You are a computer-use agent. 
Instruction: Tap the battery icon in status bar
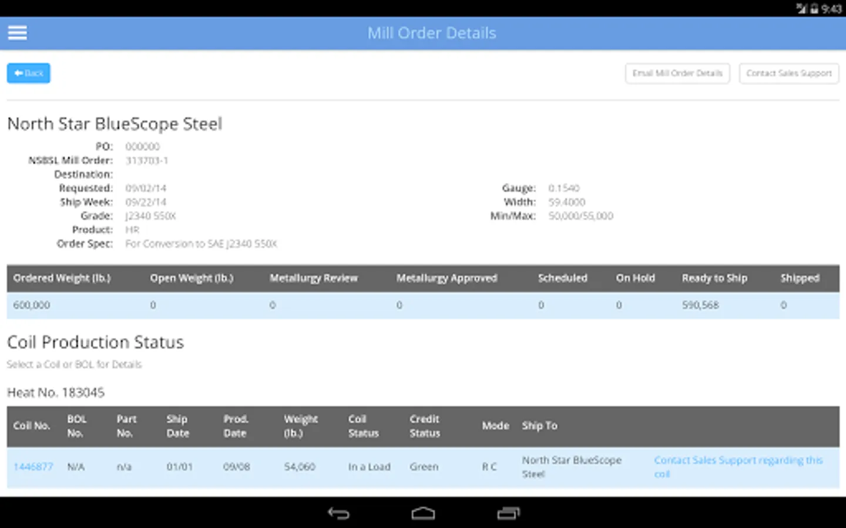pos(814,8)
